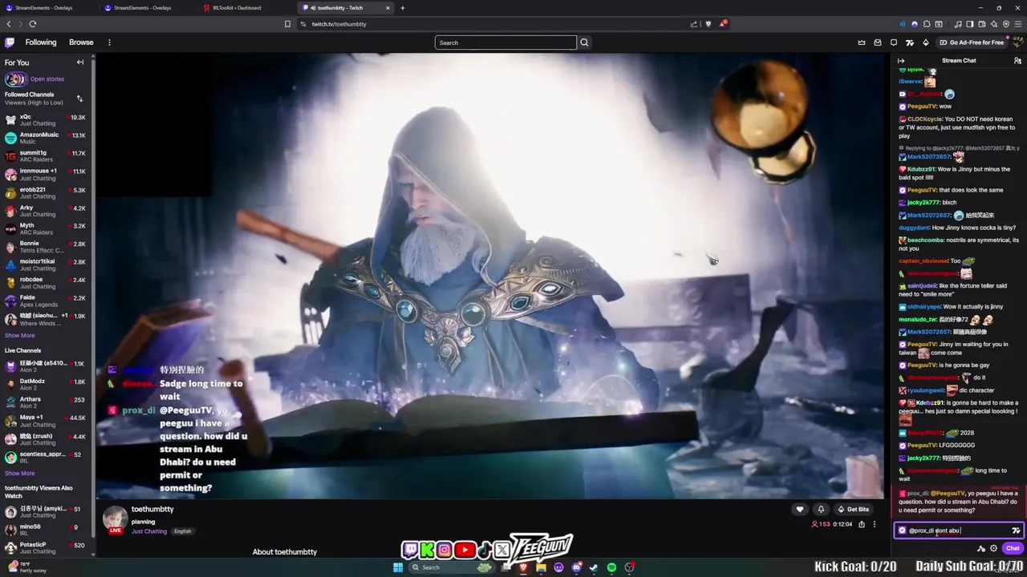This screenshot has height=577, width=1027.
Task: Toggle the browser sidebar panel
Action: click(x=970, y=24)
